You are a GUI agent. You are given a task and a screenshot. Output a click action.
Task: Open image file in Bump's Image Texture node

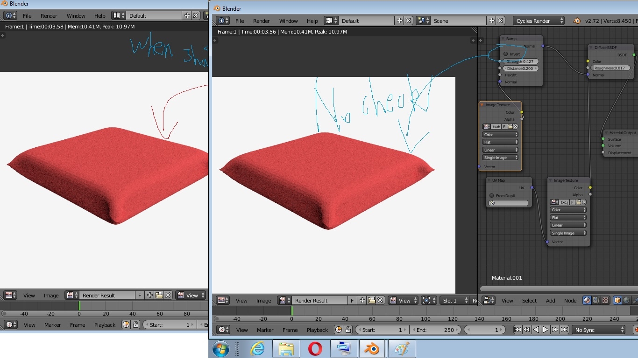(510, 126)
